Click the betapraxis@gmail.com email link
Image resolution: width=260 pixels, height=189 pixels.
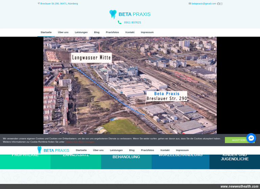pyautogui.click(x=204, y=3)
